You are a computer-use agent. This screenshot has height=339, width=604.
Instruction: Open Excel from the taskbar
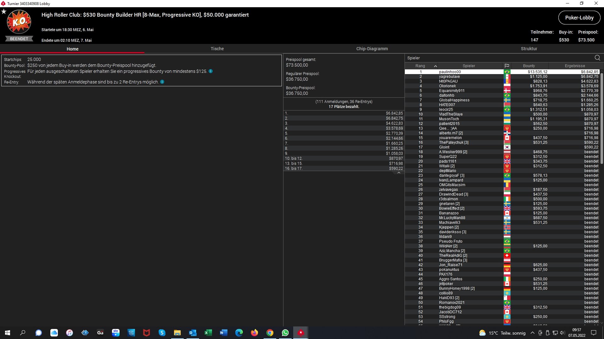(x=208, y=333)
